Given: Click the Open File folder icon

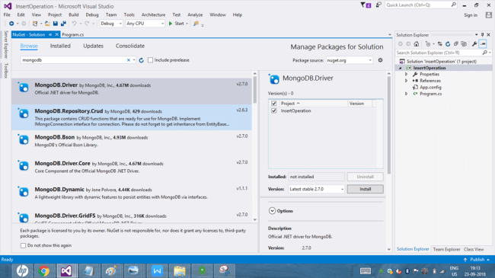Looking at the screenshot, I should tap(47, 24).
